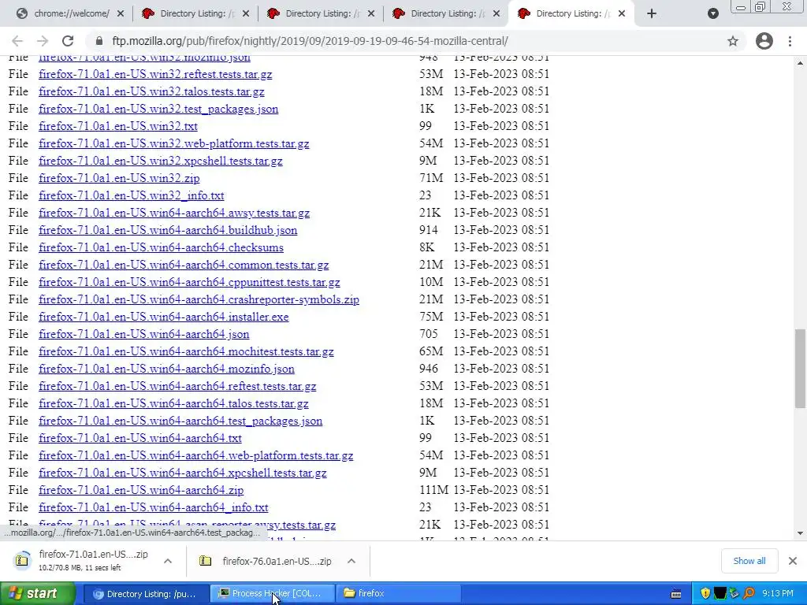
Task: Switch to the third Directory Listing tab
Action: click(x=322, y=14)
